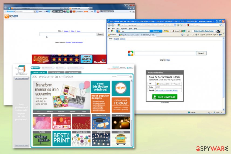231x154 pixels.
Task: Open the Help menu in the IE menu bar
Action: pyautogui.click(x=136, y=29)
